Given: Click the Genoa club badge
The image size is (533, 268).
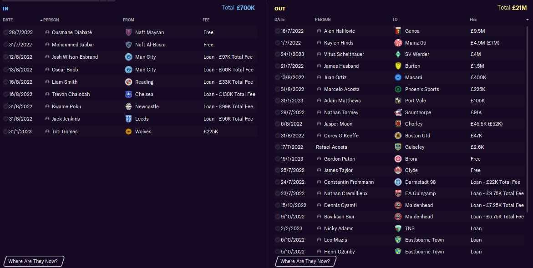Looking at the screenshot, I should pos(398,31).
